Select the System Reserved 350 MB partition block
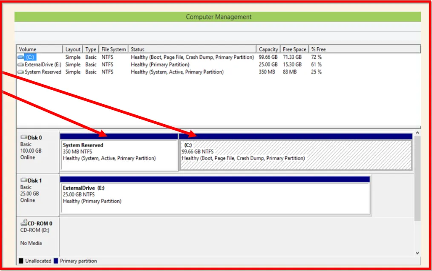The height and width of the screenshot is (271, 432). (119, 155)
